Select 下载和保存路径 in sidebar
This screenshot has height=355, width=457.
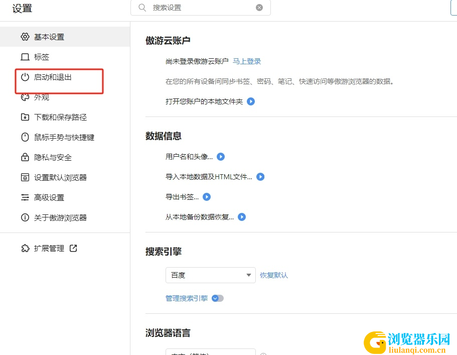(65, 117)
